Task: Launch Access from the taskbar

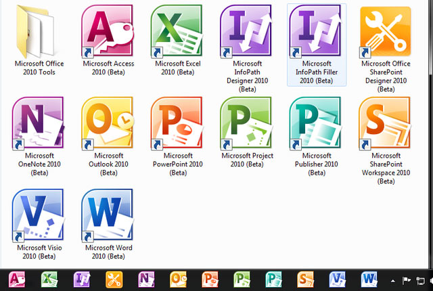Action: click(x=17, y=279)
